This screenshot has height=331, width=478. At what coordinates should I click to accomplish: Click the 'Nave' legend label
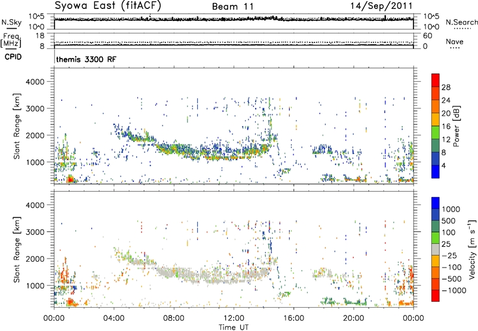coord(455,42)
